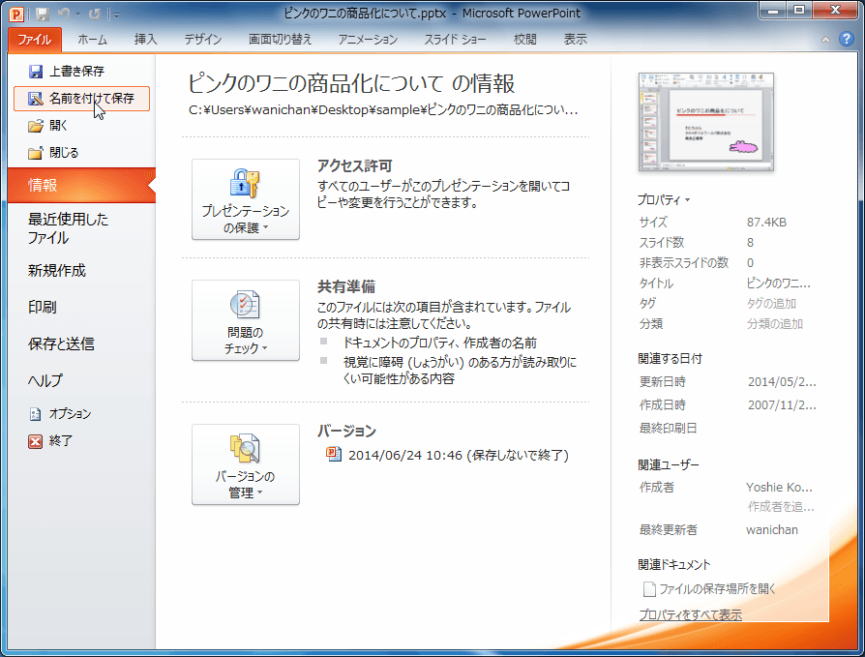This screenshot has width=865, height=657.
Task: Click the プロパティをすべて表示 link
Action: tap(690, 614)
